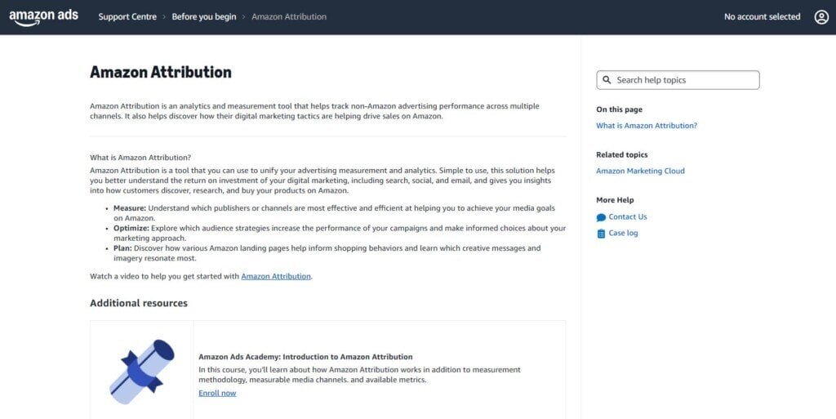Click the Amazon Ads logo
This screenshot has height=419, width=836.
point(44,16)
